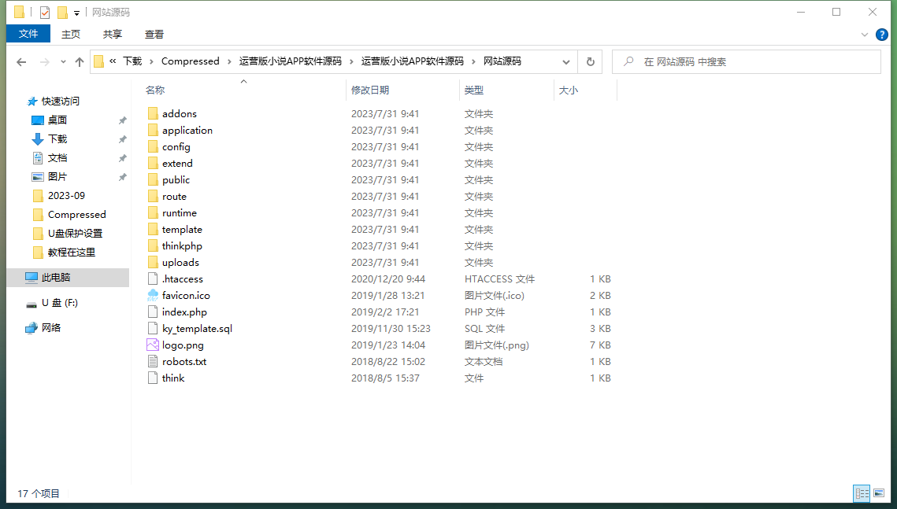Sort files by the 修改日期 column header
Viewport: 897px width, 509px height.
coord(370,90)
